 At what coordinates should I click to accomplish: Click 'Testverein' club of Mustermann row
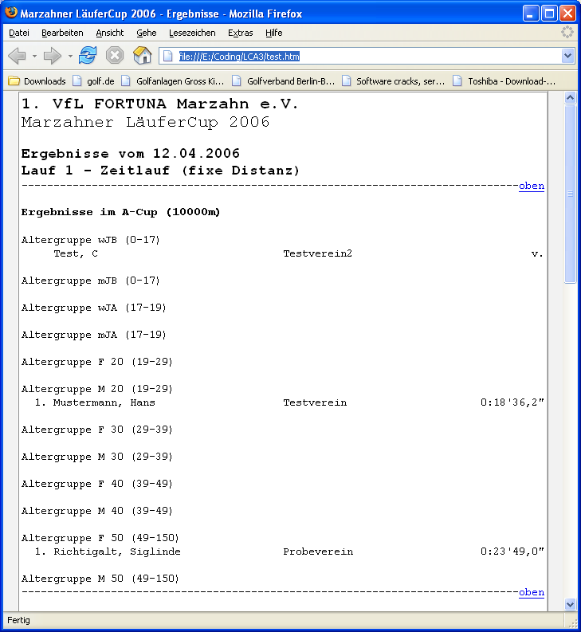pos(315,402)
